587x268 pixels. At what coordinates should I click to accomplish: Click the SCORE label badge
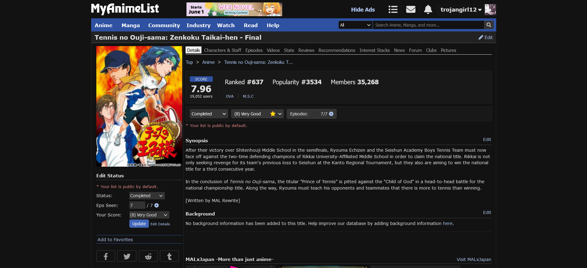(201, 79)
